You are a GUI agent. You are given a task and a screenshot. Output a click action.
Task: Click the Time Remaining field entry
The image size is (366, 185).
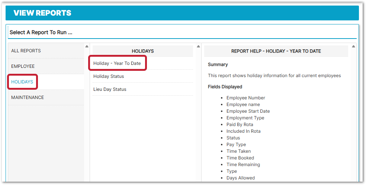pyautogui.click(x=243, y=165)
